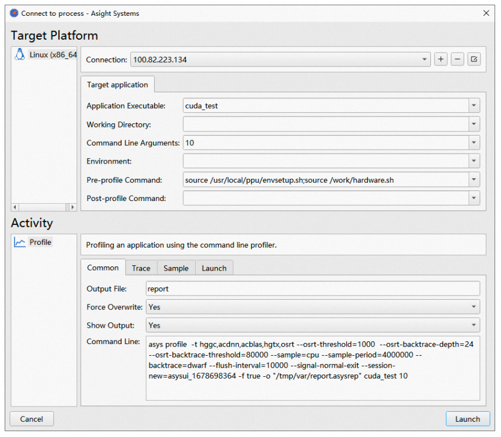Expand the Pre-profile Command dropdown arrow

pyautogui.click(x=474, y=180)
